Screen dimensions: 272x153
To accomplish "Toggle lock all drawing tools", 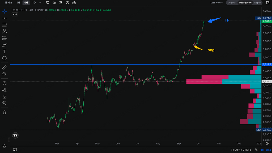I will pyautogui.click(x=5, y=96).
